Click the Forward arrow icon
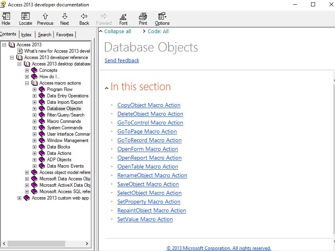 (x=104, y=16)
